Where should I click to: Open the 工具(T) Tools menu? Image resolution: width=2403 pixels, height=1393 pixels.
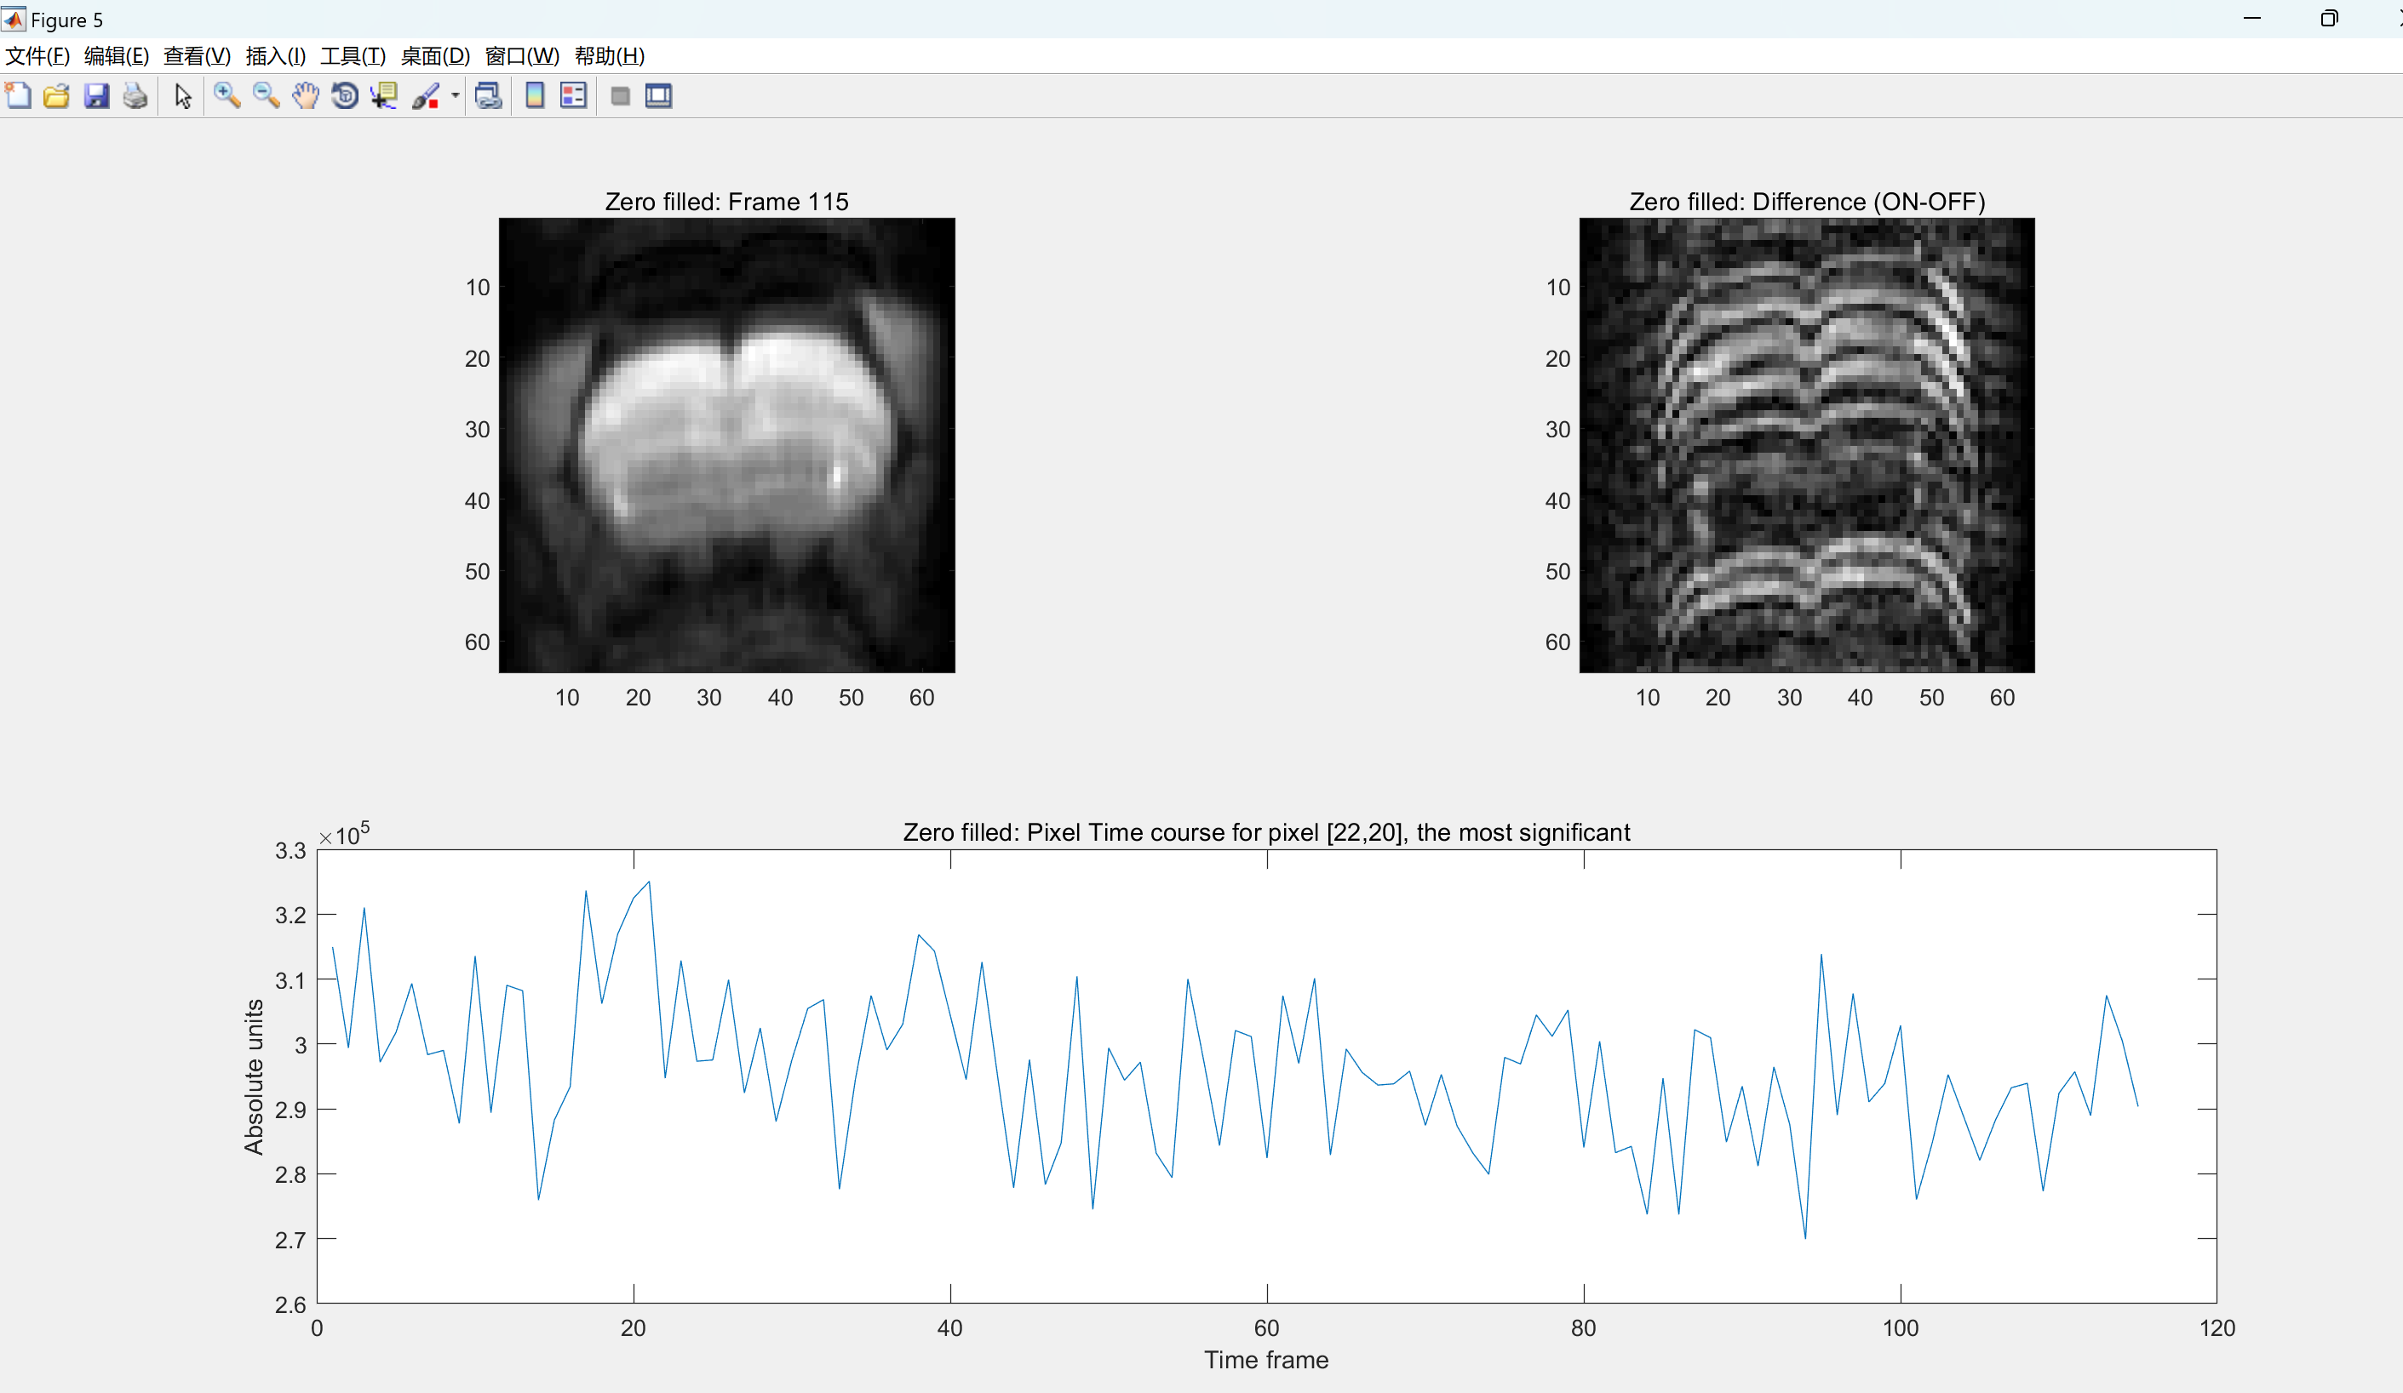pyautogui.click(x=353, y=55)
